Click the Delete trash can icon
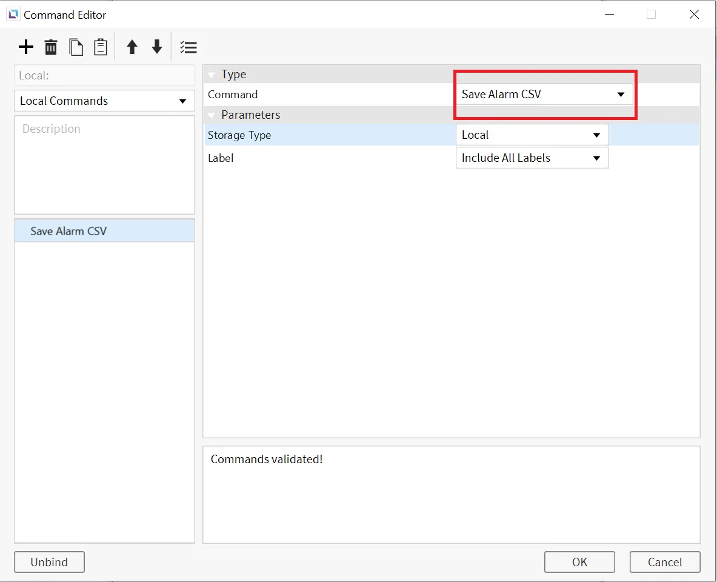The image size is (717, 582). click(51, 47)
